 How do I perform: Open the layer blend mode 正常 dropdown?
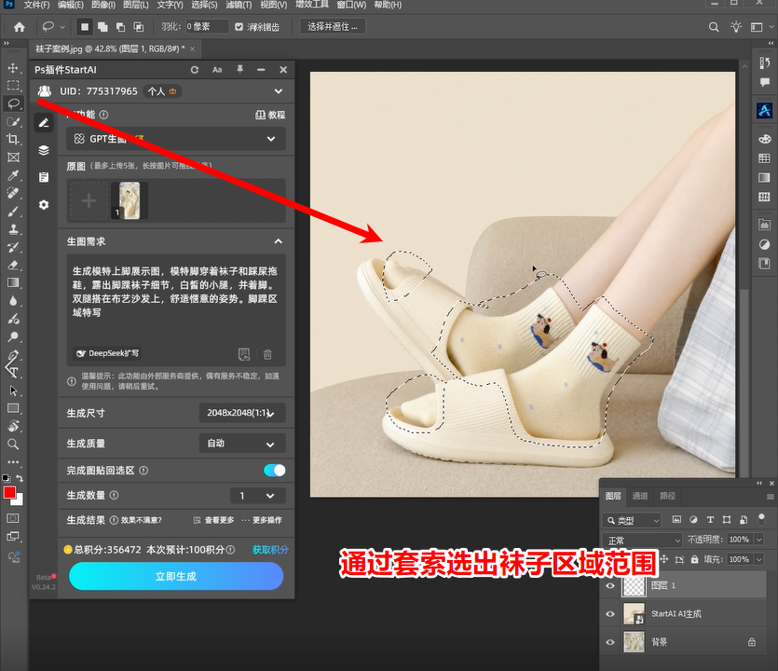[643, 540]
